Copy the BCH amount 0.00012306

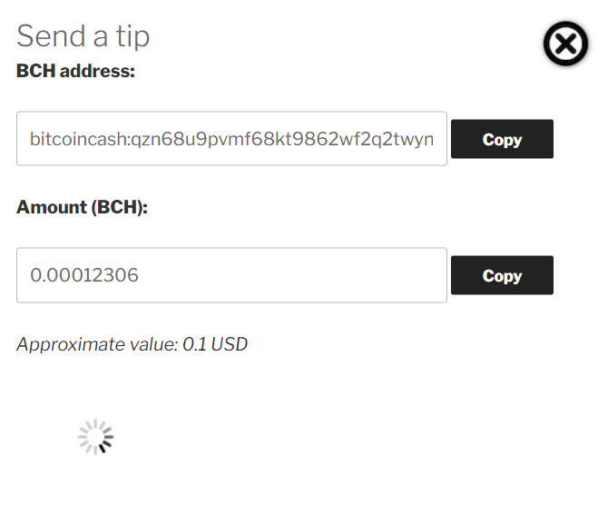[502, 275]
